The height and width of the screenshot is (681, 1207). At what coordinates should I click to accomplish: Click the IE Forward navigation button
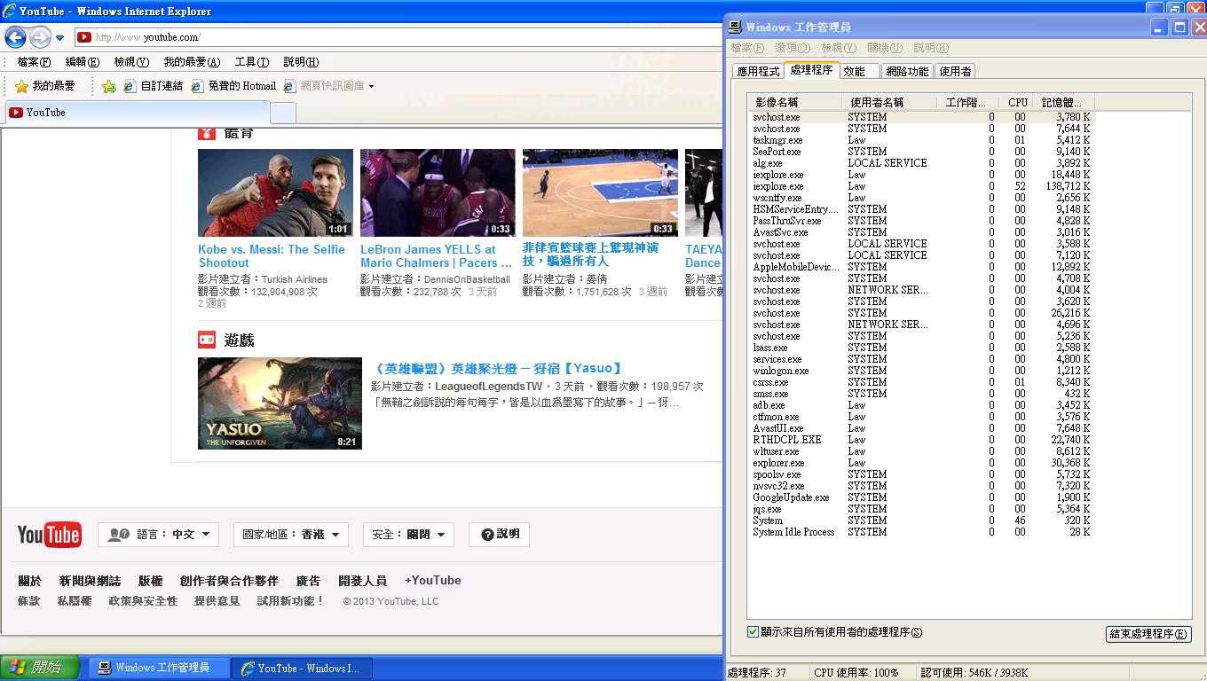pos(40,37)
